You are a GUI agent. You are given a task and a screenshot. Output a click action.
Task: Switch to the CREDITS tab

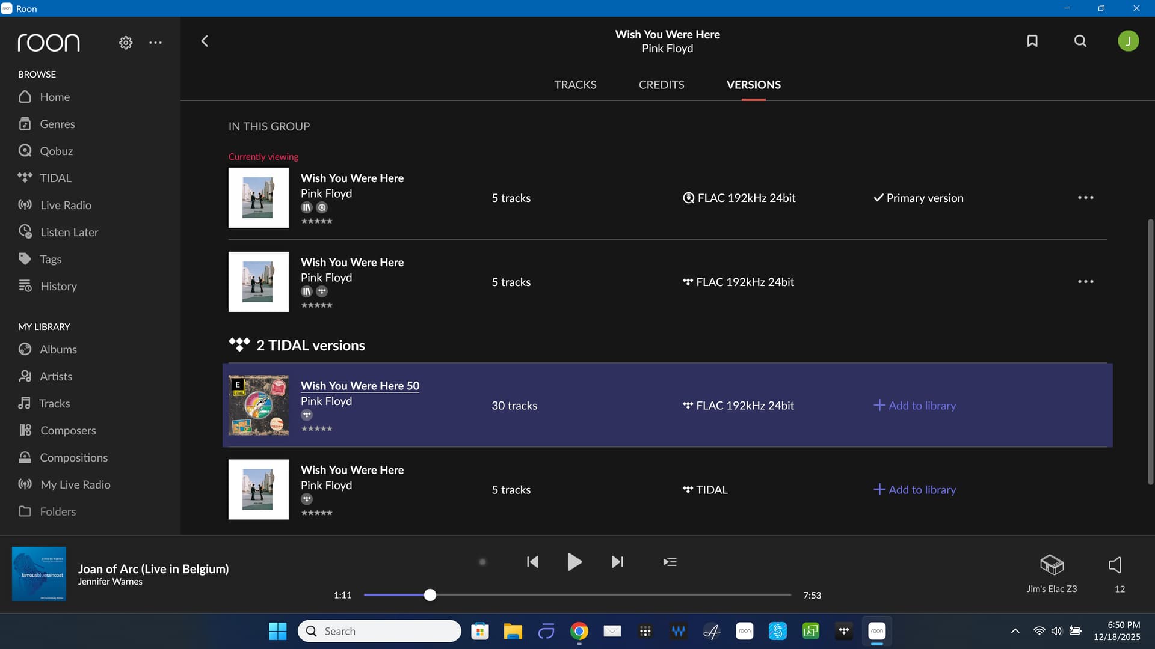(x=661, y=85)
